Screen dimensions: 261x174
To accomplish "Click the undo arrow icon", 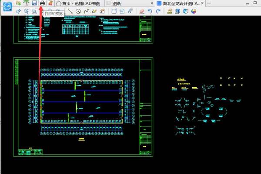I will coord(150,11).
